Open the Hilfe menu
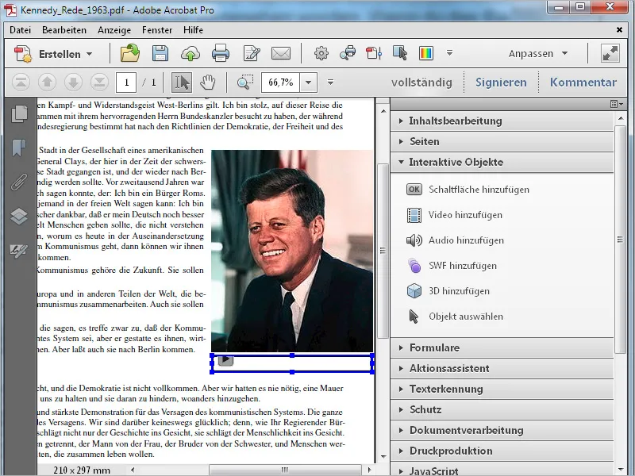 [x=193, y=30]
